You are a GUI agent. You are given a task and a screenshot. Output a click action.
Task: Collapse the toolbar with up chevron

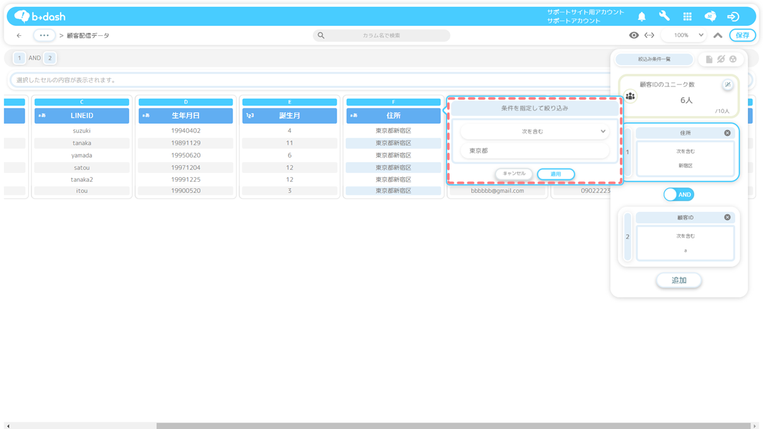coord(718,35)
